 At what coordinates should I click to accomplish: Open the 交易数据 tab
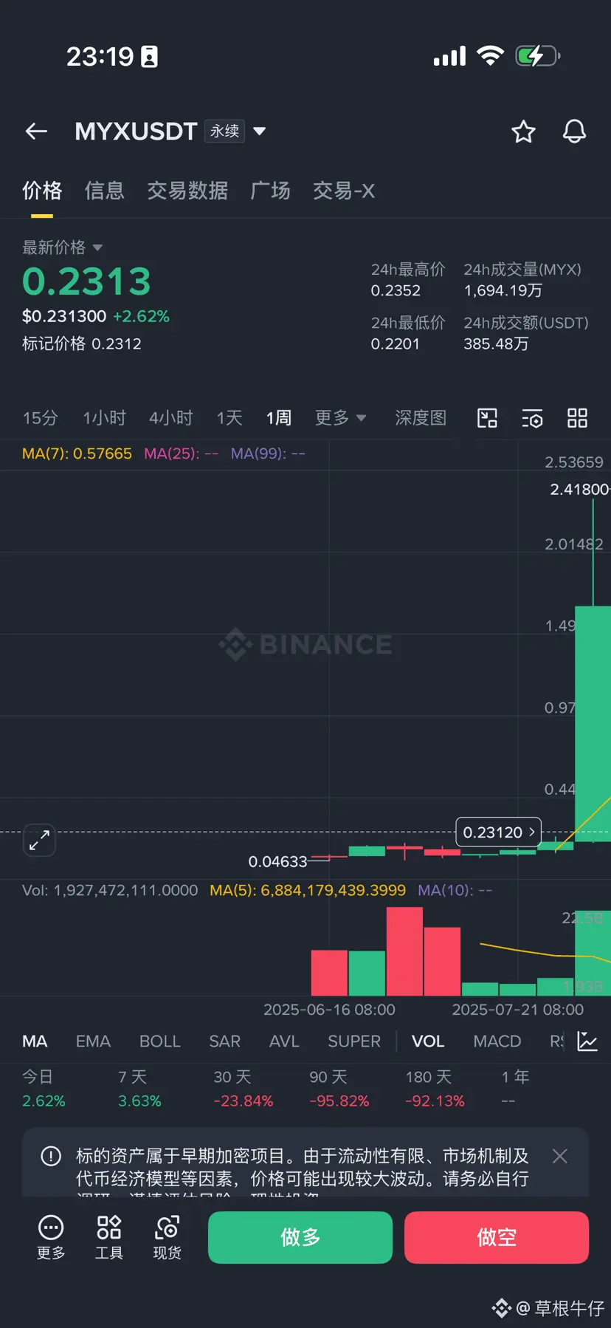tap(187, 191)
